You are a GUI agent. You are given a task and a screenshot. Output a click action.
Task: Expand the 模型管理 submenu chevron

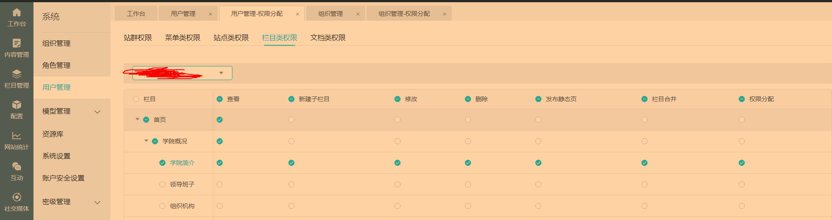click(98, 112)
